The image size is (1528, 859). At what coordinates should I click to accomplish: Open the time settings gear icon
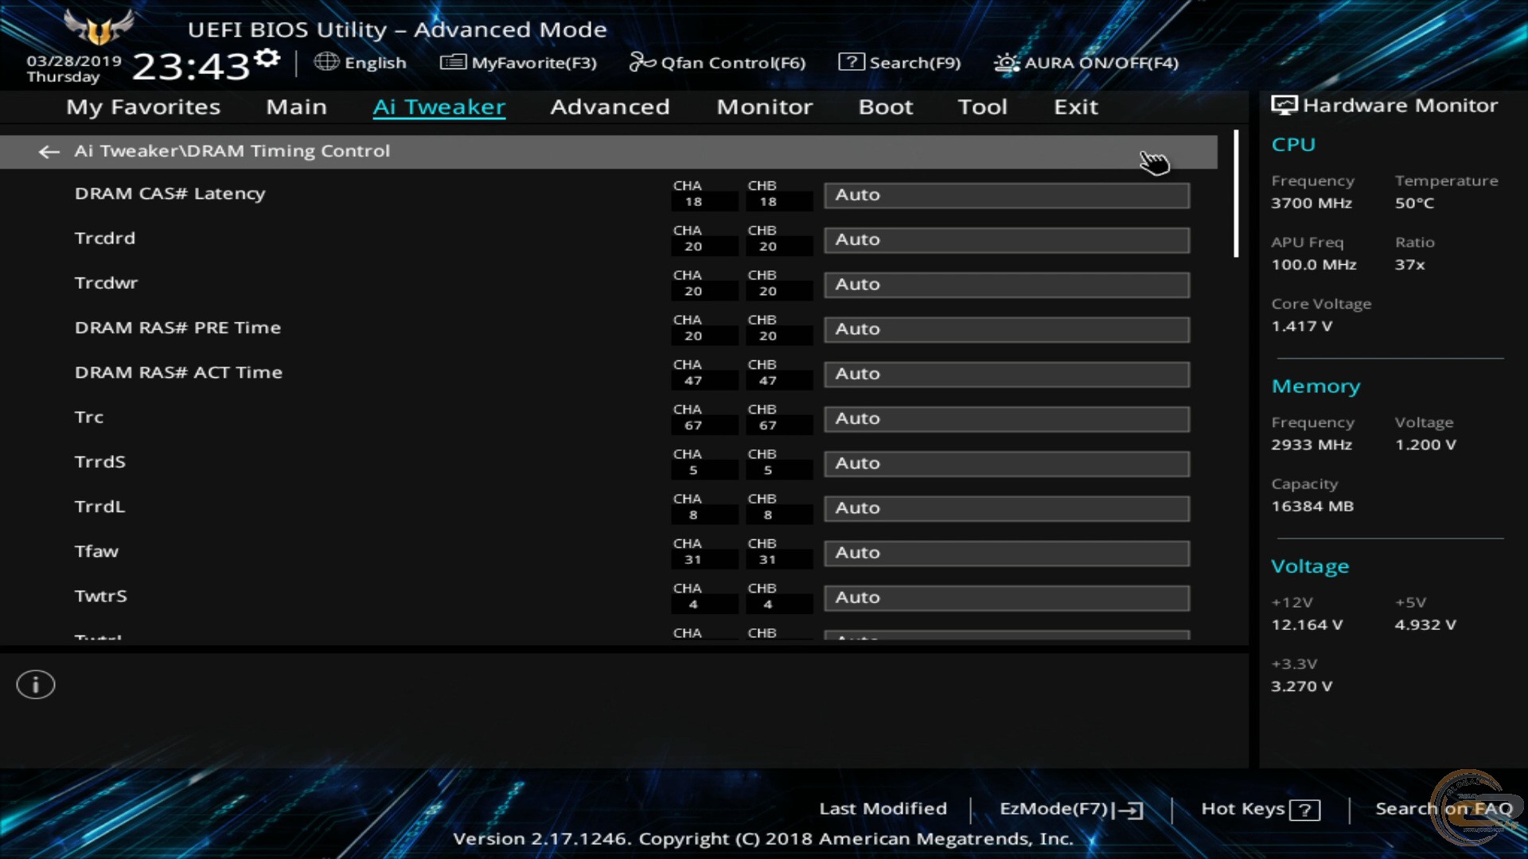[x=268, y=58]
